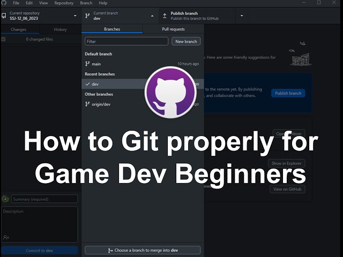This screenshot has width=343, height=257.
Task: Open the Publish branch options arrow
Action: 242,16
